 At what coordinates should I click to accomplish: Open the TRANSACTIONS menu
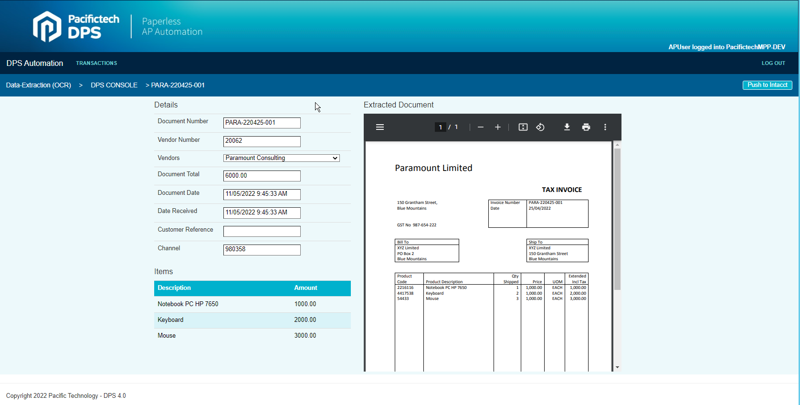[96, 63]
